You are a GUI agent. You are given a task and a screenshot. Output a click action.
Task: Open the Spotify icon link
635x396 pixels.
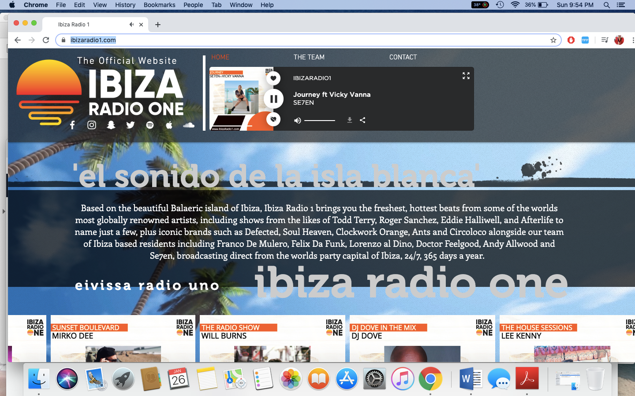pos(150,125)
